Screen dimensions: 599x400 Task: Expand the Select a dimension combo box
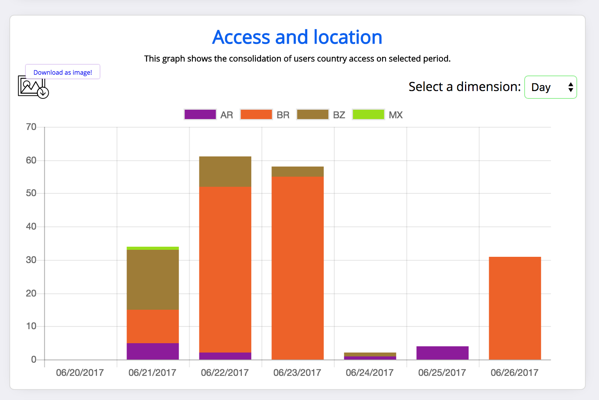(550, 87)
